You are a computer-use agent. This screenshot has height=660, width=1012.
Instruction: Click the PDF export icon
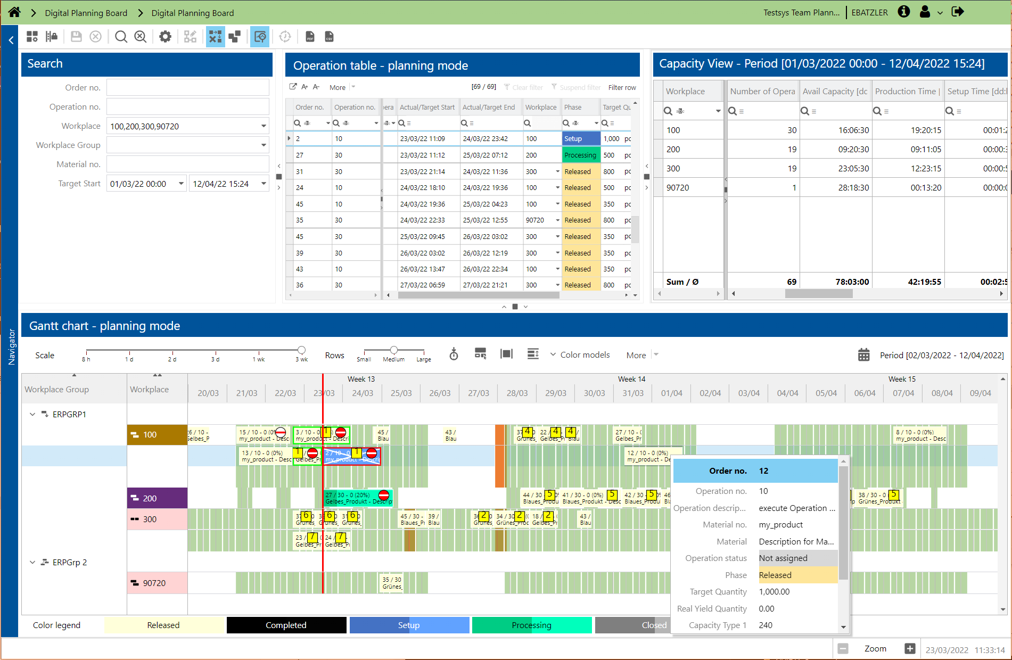(310, 37)
